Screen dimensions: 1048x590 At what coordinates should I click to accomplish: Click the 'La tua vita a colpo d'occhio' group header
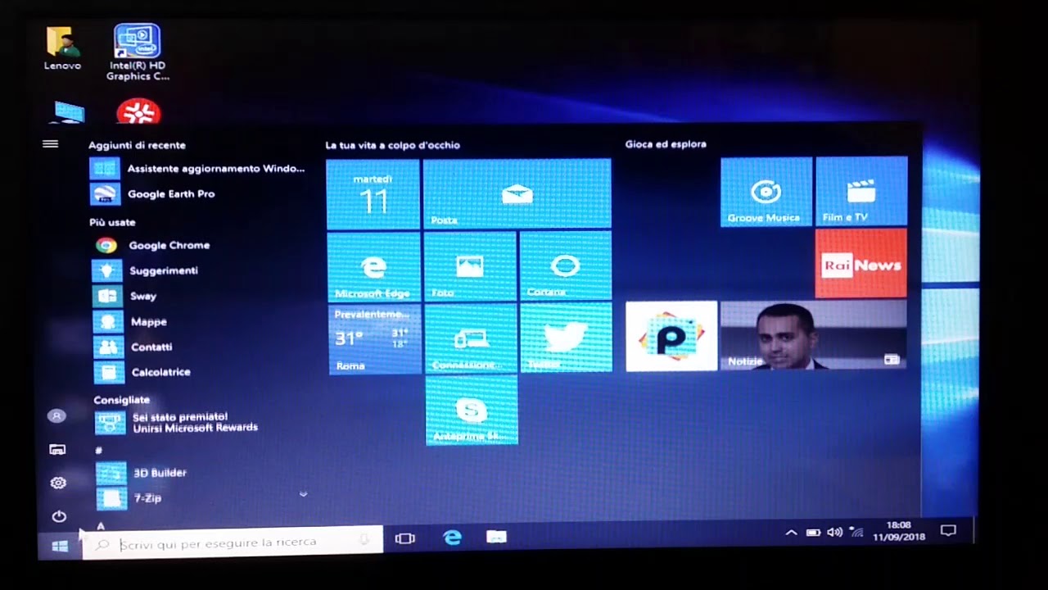392,145
